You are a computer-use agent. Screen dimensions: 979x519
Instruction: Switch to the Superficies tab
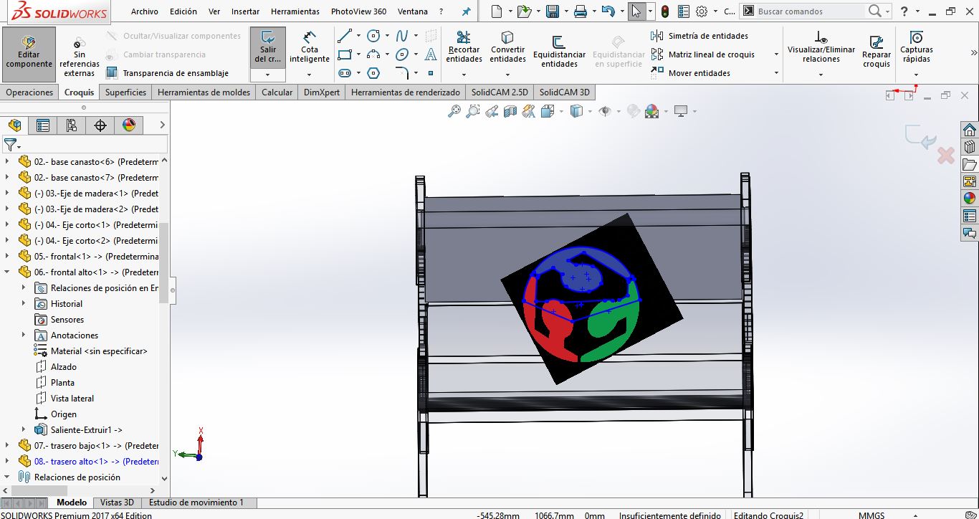point(125,92)
